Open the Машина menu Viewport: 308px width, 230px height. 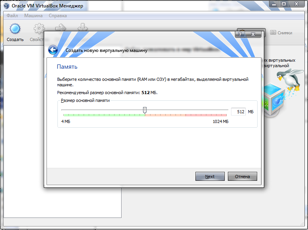(33, 16)
